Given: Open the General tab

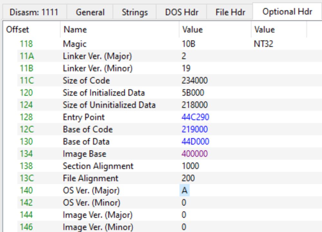Looking at the screenshot, I should pyautogui.click(x=90, y=12).
